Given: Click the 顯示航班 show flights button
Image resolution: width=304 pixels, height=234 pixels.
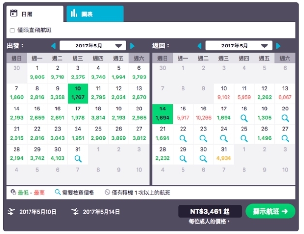Looking at the screenshot, I should click(271, 211).
